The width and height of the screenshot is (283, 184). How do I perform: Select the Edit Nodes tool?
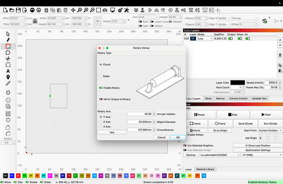tap(8, 59)
